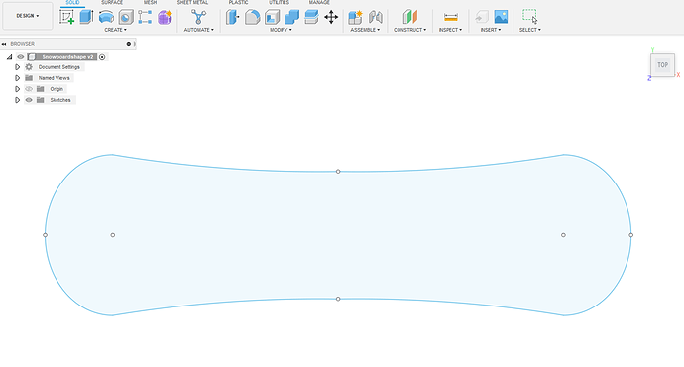Click the TOP face of the ViewCube
The height and width of the screenshot is (367, 684).
pos(662,65)
